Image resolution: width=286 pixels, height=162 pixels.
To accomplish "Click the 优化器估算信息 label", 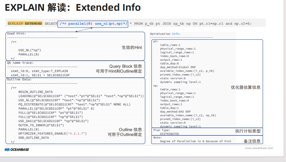I will pos(245,87).
